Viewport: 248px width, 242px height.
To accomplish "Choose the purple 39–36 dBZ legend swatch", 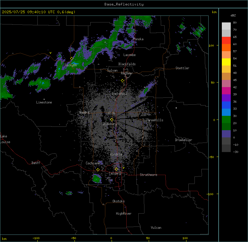I will point(226,98).
